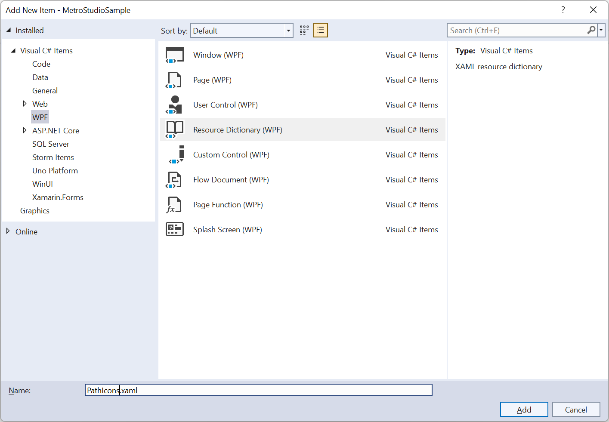Open the Sort by Default dropdown
Viewport: 609px width, 422px height.
[x=242, y=31]
